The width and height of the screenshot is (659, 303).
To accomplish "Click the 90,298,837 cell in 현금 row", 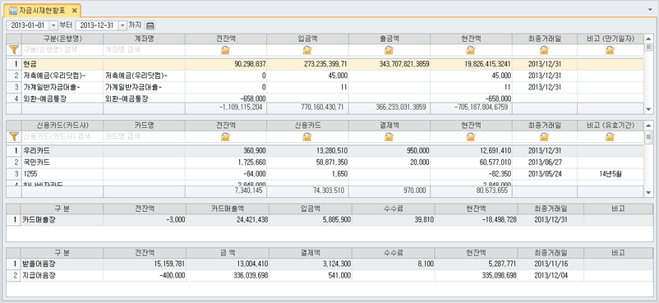I will click(226, 64).
